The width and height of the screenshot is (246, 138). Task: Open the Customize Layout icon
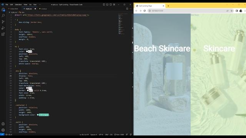point(114,5)
